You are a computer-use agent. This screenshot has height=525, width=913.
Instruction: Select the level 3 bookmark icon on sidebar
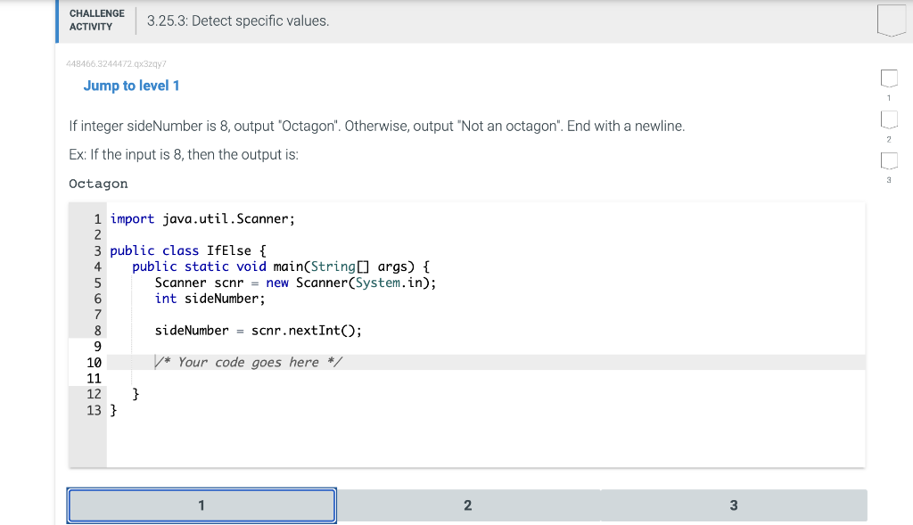[889, 160]
